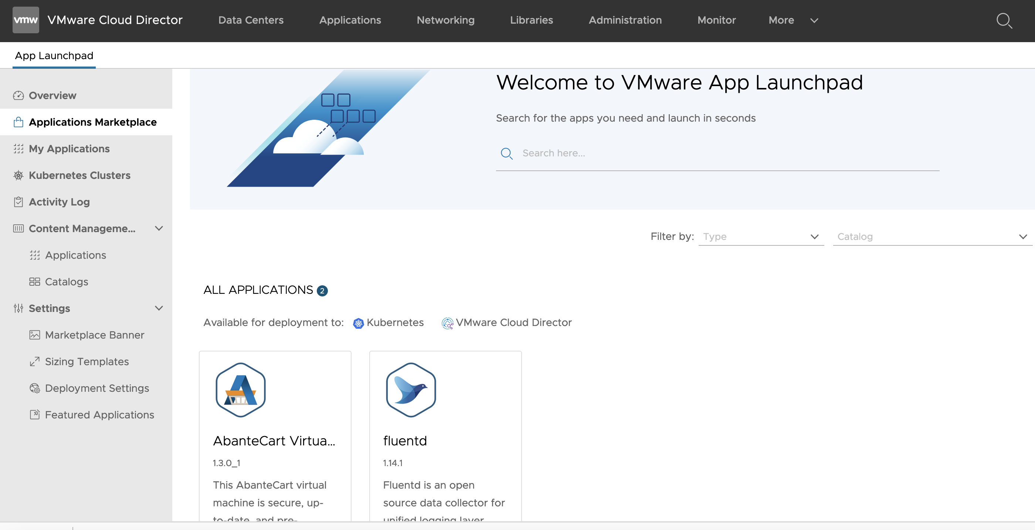Open Marketplace Banner settings
This screenshot has width=1035, height=530.
[x=94, y=335]
